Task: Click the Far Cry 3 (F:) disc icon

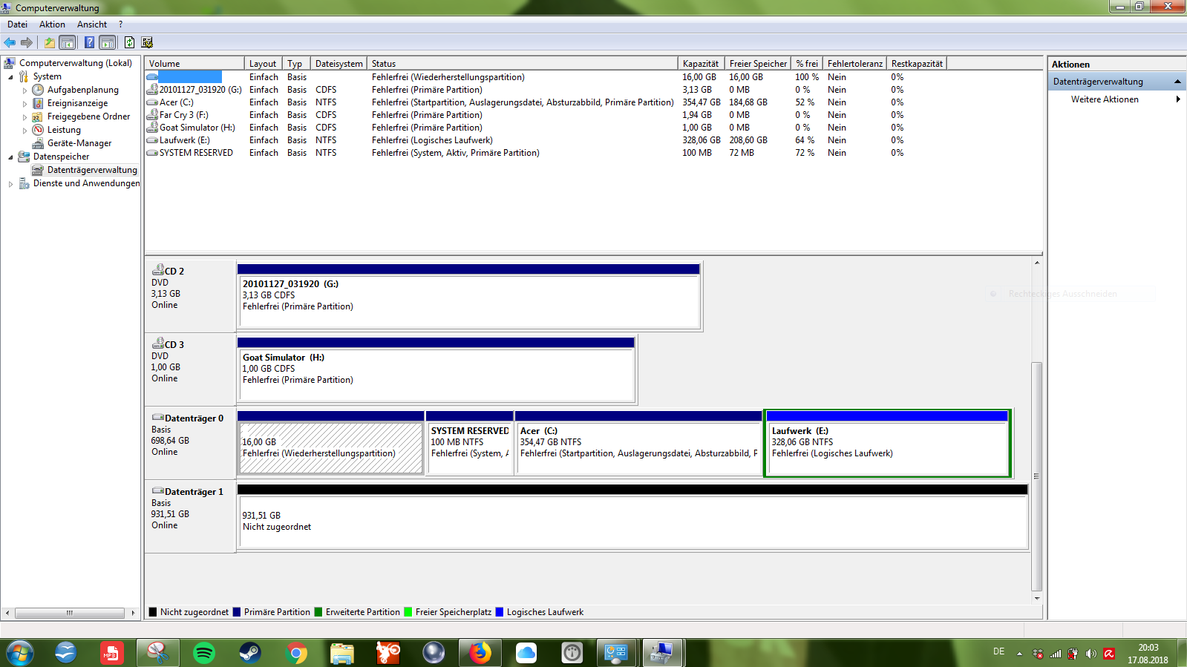Action: (152, 115)
